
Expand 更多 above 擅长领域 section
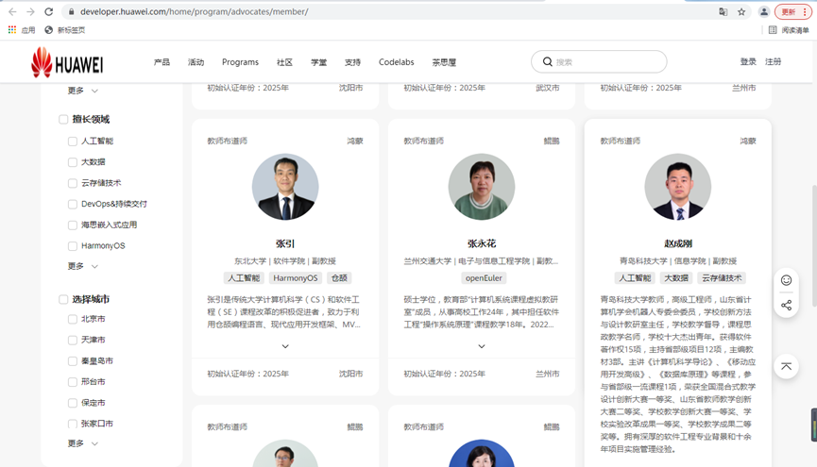coord(82,91)
